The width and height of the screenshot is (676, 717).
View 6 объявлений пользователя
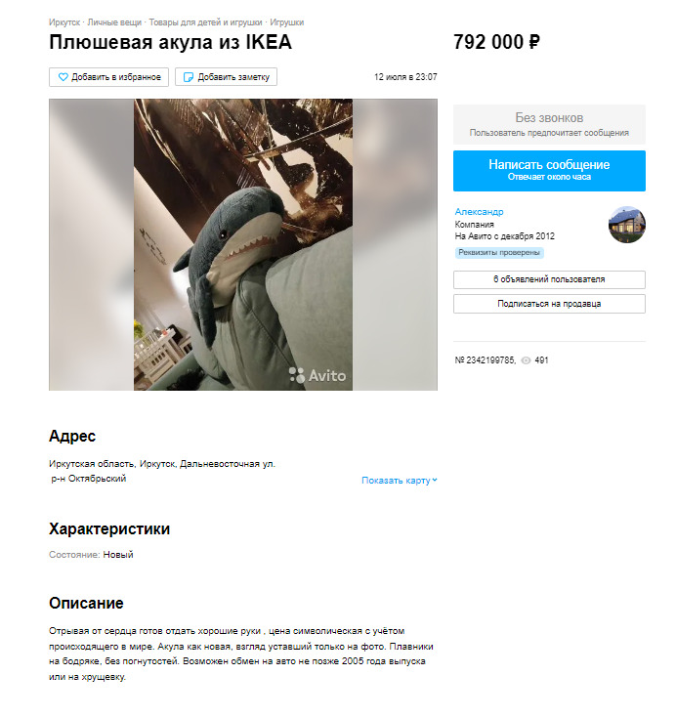(x=549, y=279)
